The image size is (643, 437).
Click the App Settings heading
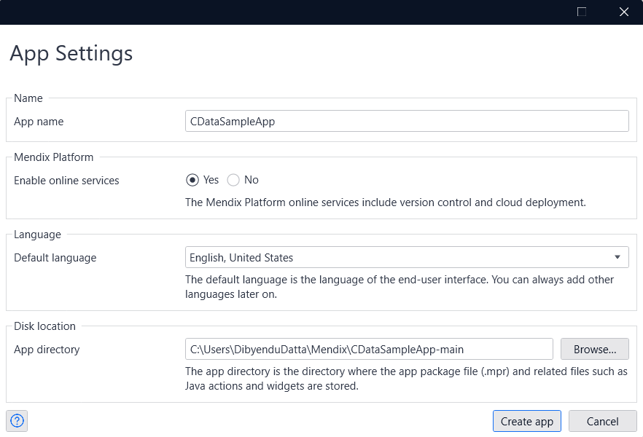[71, 53]
